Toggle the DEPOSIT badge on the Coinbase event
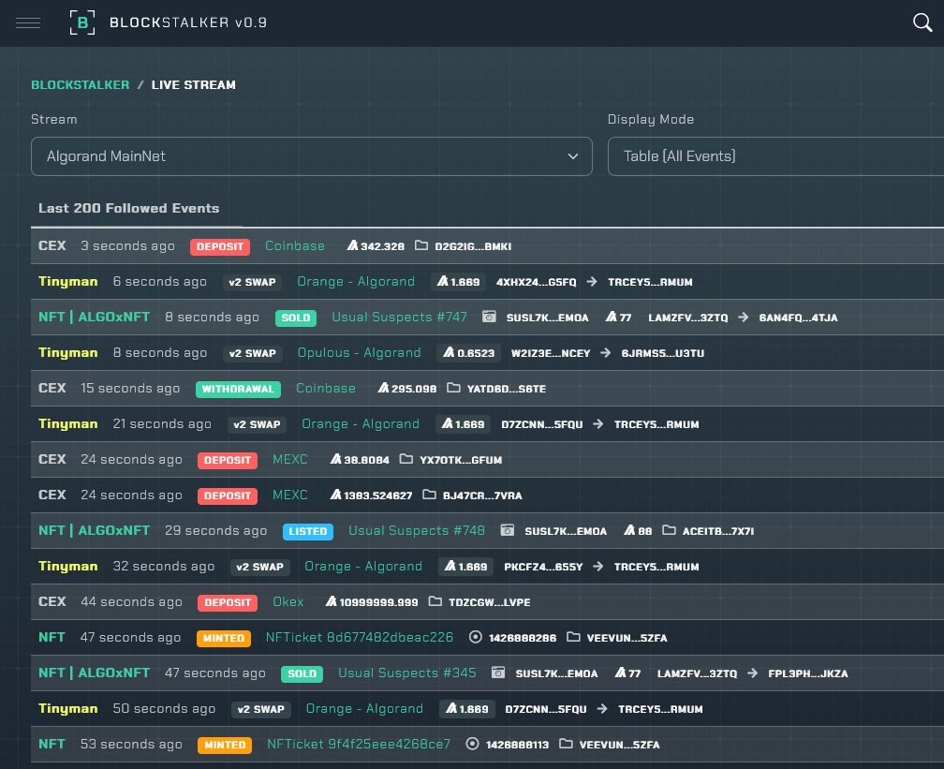Image resolution: width=944 pixels, height=769 pixels. tap(220, 246)
